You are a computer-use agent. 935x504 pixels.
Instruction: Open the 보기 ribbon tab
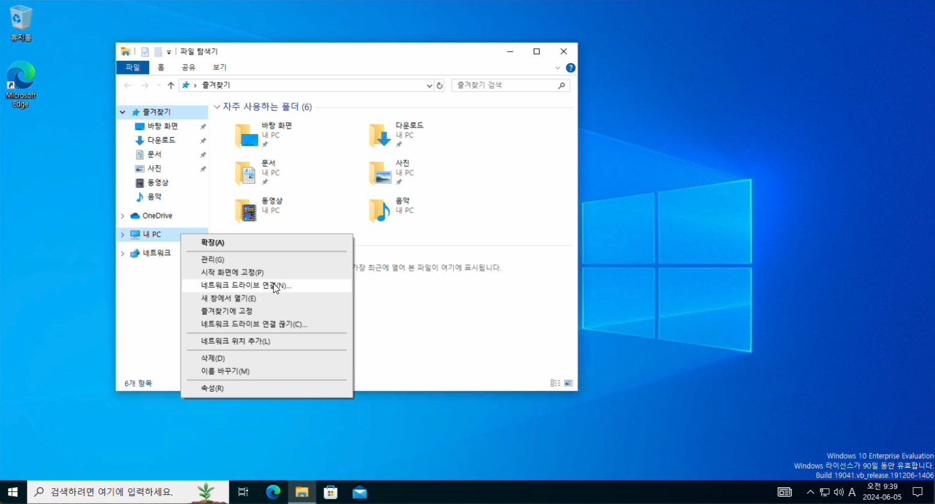coord(219,67)
